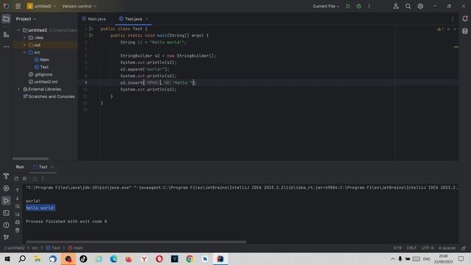This screenshot has width=471, height=265.
Task: Click project tree horizontal scrollbar
Action: (x=31, y=159)
